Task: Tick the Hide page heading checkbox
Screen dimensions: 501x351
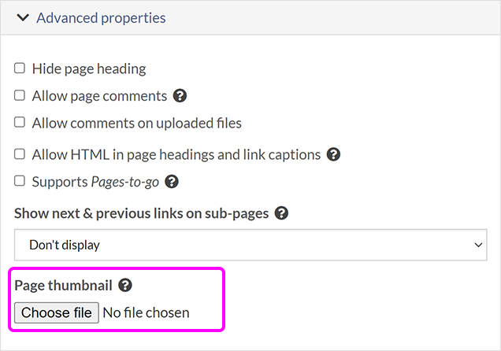Action: click(20, 68)
